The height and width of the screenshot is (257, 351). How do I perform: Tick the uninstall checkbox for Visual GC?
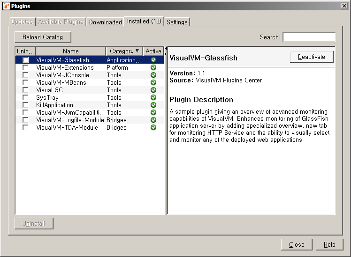tap(26, 90)
